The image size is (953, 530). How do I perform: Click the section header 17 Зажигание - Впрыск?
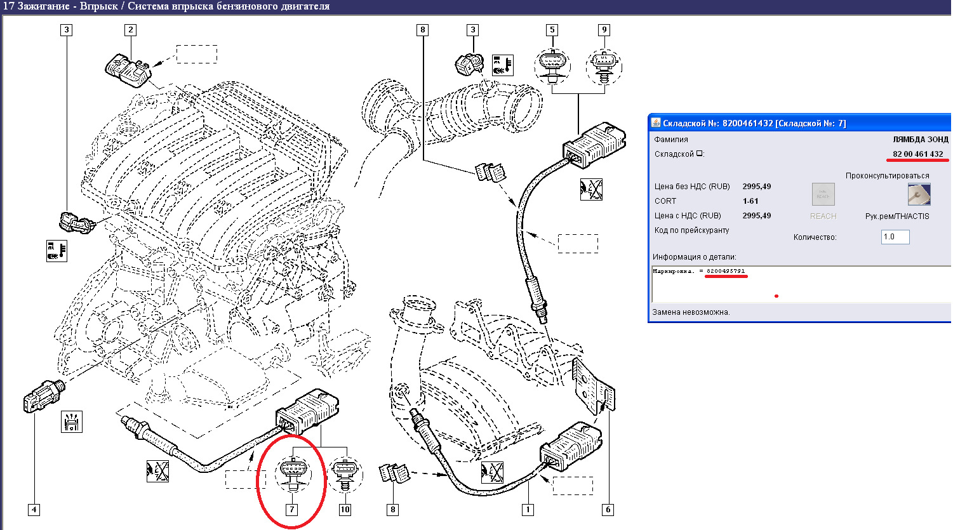[166, 6]
